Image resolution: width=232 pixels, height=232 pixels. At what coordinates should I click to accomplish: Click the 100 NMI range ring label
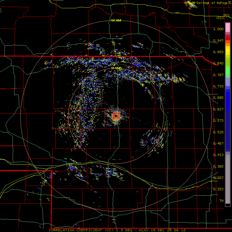click(x=116, y=20)
